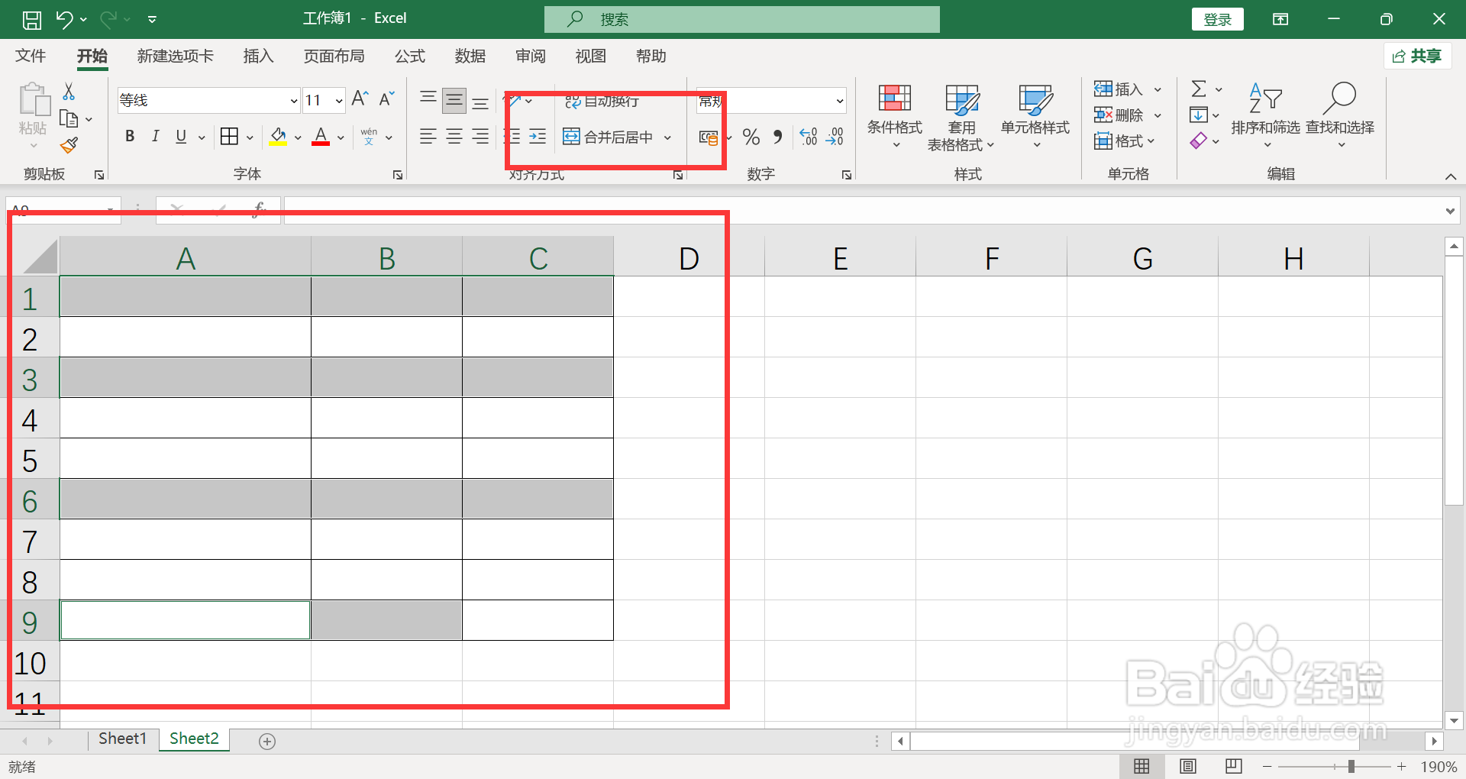Toggle Underline formatting
The height and width of the screenshot is (779, 1466).
[181, 137]
